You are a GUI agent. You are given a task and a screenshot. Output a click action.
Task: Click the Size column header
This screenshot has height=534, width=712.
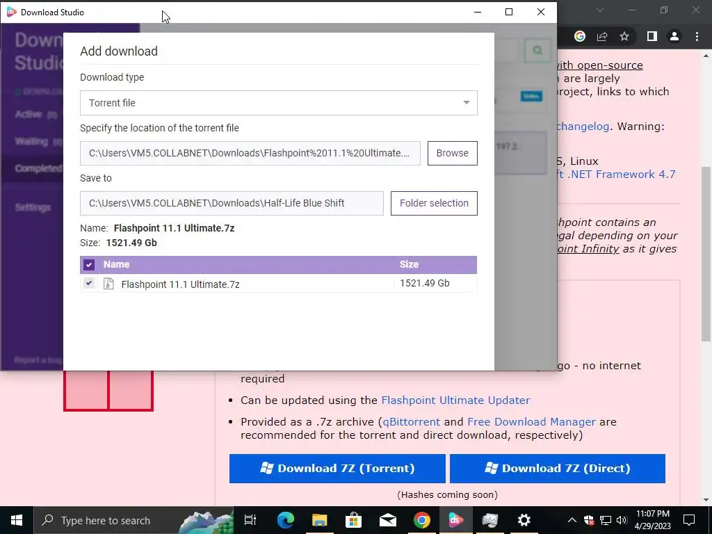(x=409, y=264)
